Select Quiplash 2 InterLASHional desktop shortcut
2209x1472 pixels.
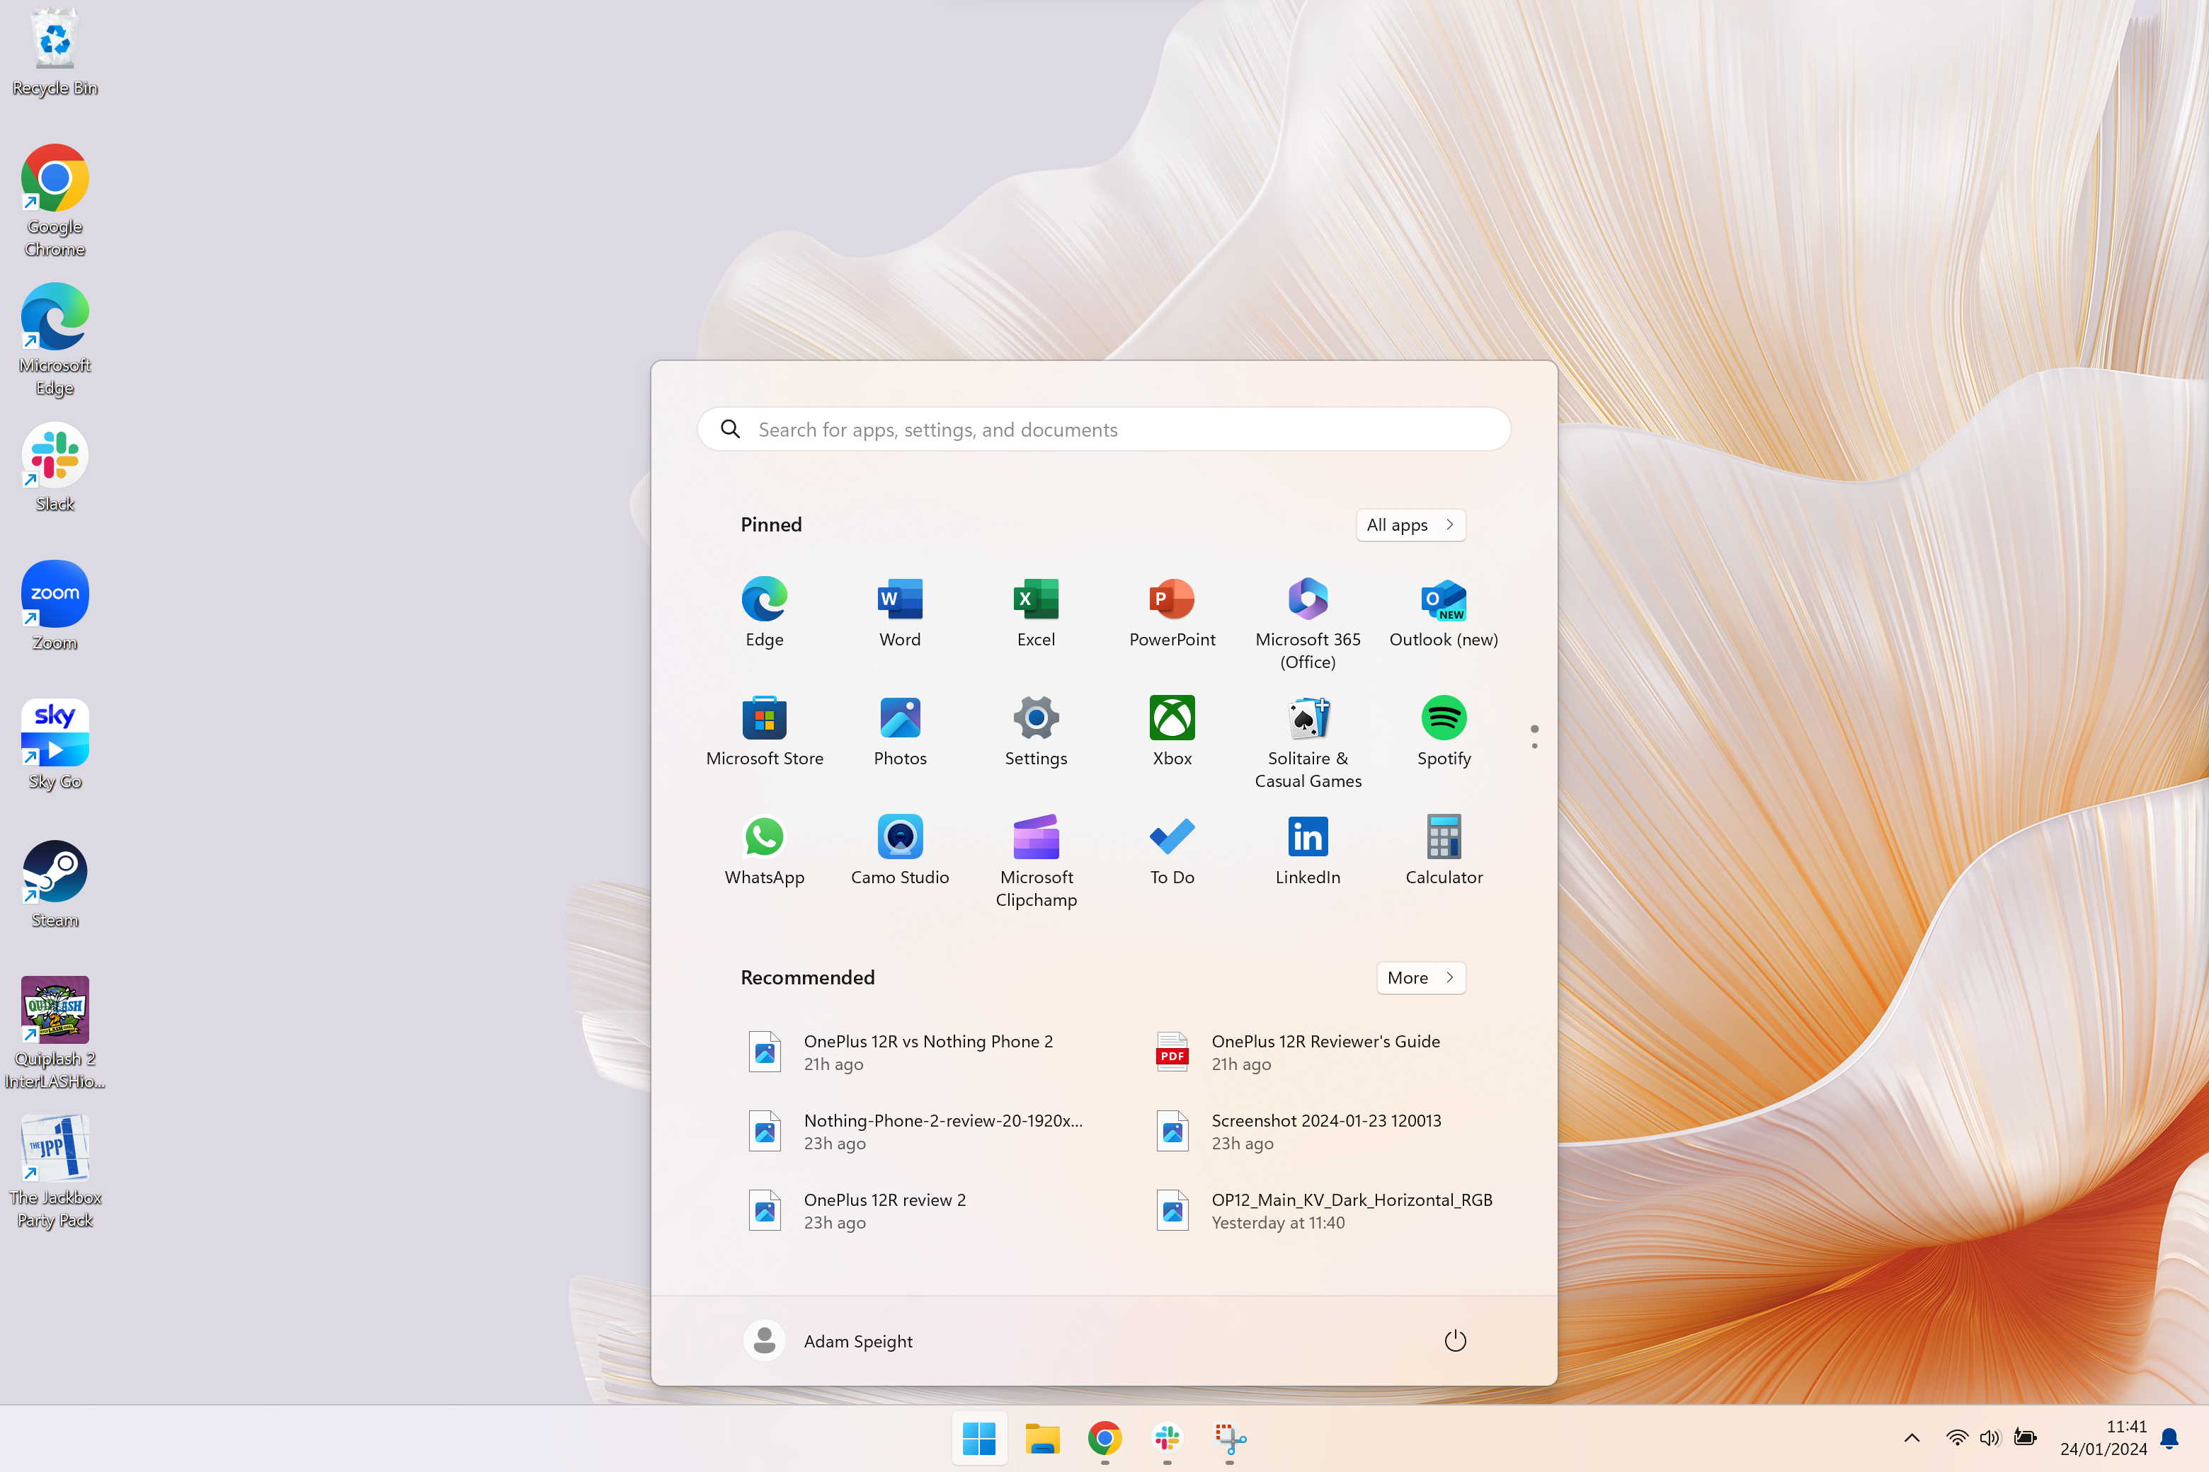(55, 1034)
